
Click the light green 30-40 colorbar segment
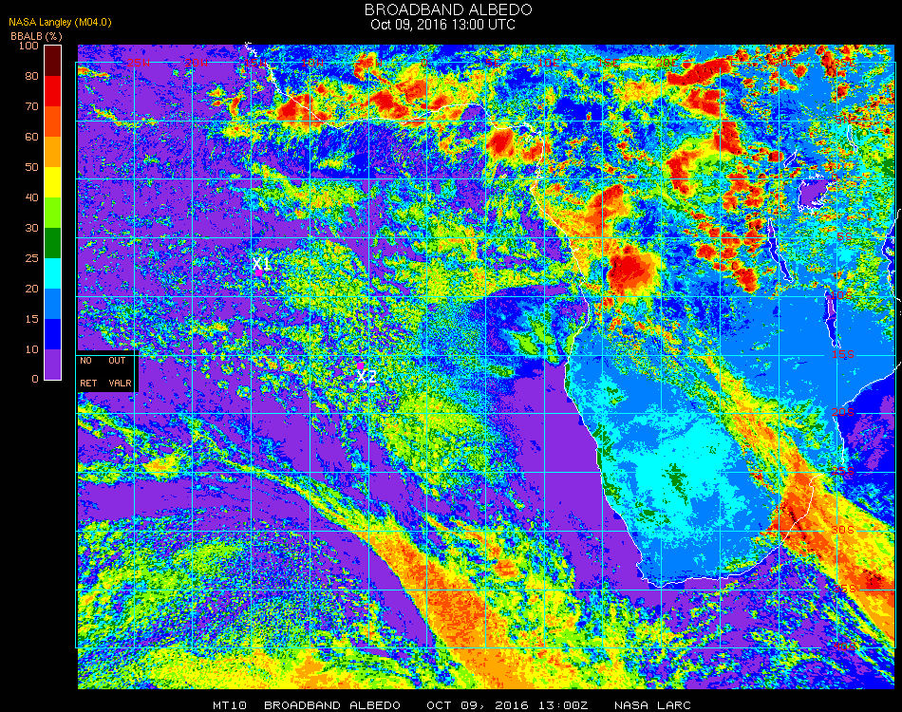point(53,213)
